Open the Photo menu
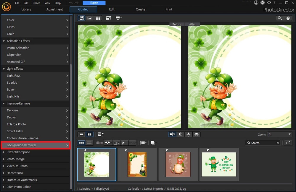 click(36, 3)
